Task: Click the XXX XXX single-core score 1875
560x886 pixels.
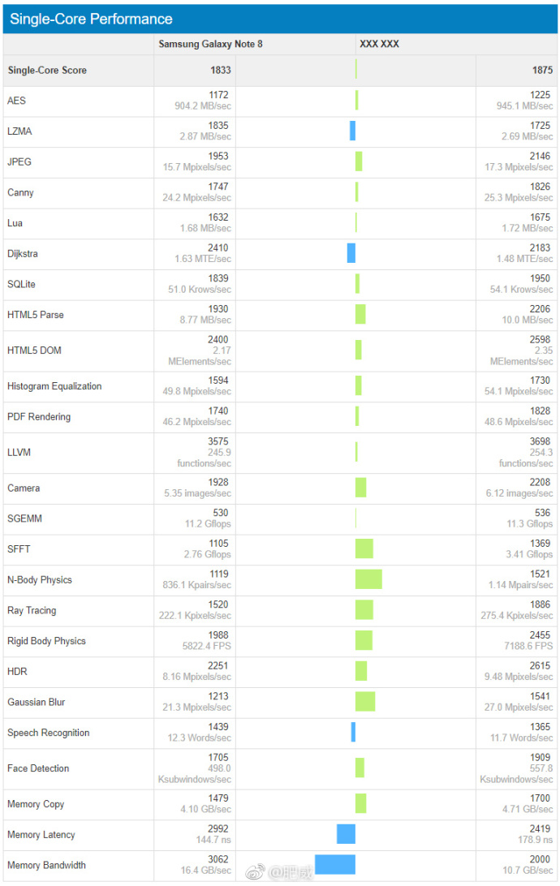Action: coord(542,71)
